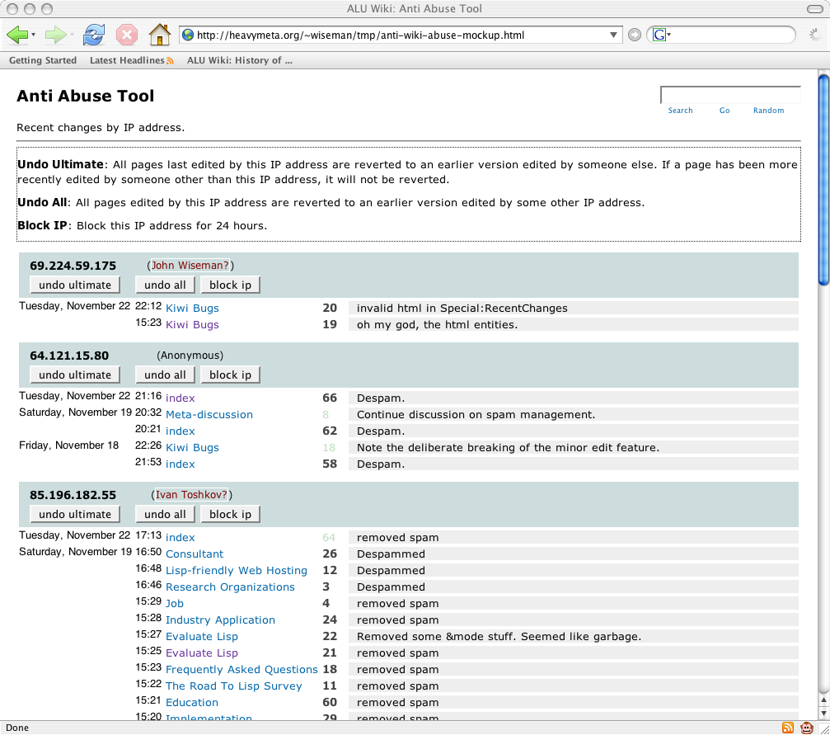Open The Road To Lisp Survey link
Screen dimensions: 830x735
click(233, 686)
